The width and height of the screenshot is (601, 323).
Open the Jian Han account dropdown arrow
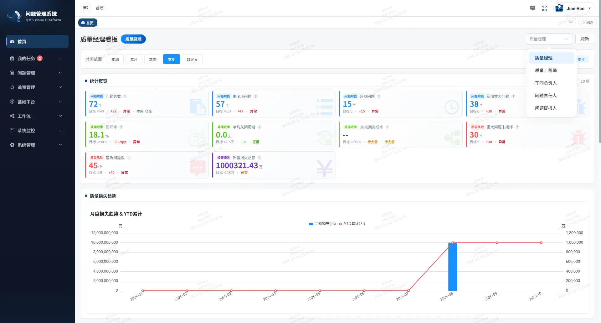click(589, 8)
